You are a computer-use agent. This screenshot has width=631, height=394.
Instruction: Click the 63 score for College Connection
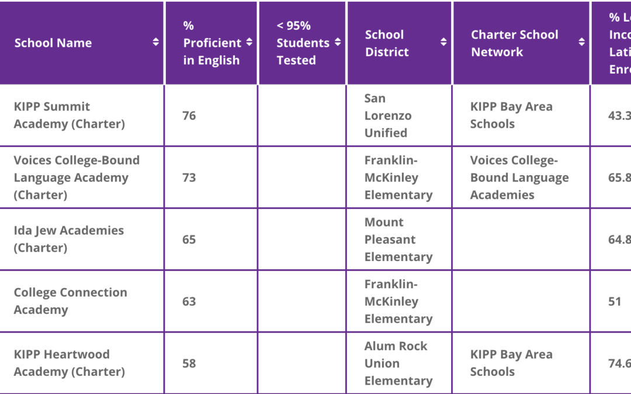click(189, 302)
